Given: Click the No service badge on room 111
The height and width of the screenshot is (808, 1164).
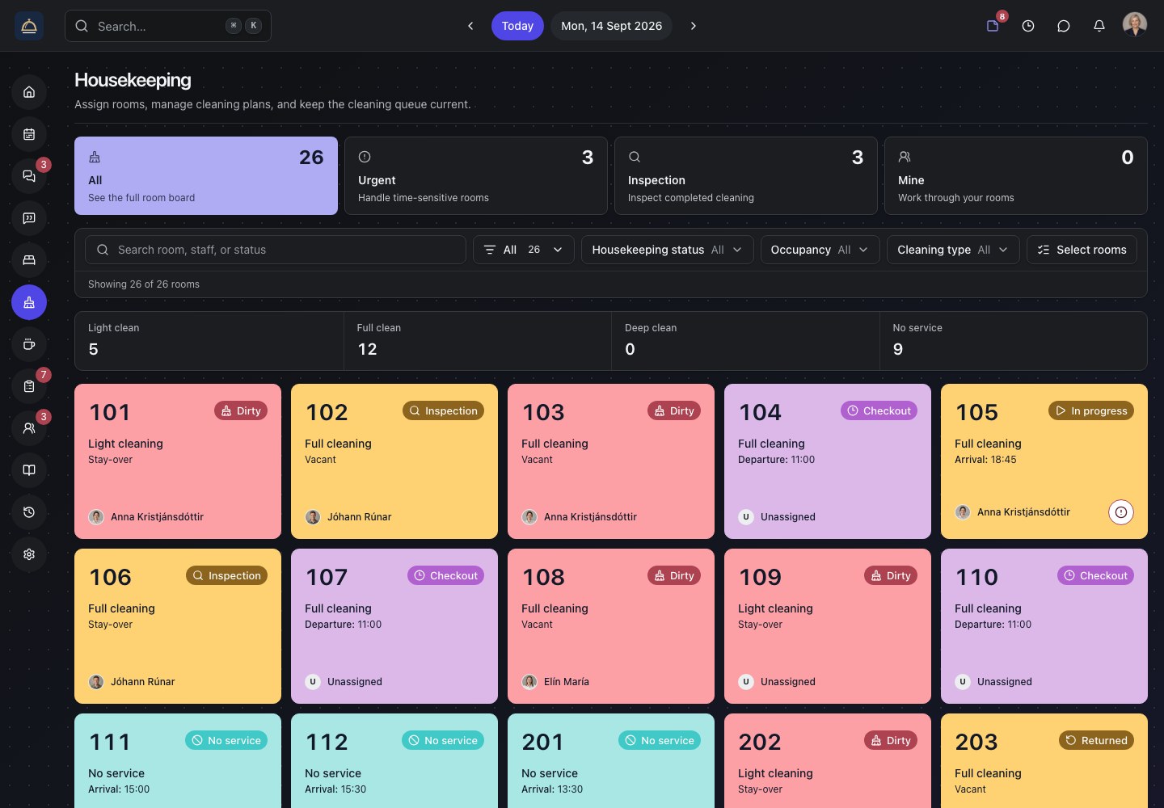Looking at the screenshot, I should click(226, 740).
